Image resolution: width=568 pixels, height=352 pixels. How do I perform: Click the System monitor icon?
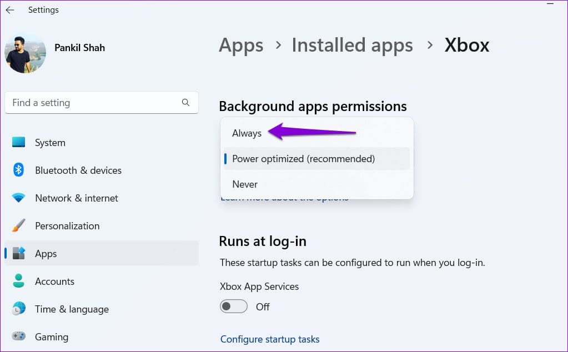[x=18, y=142]
